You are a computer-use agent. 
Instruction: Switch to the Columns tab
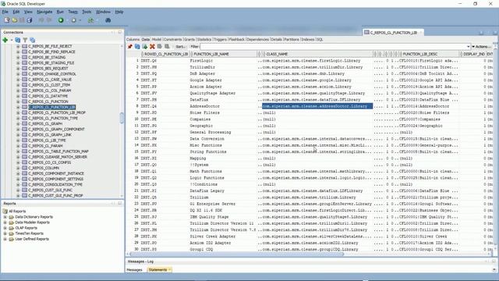[x=133, y=40]
